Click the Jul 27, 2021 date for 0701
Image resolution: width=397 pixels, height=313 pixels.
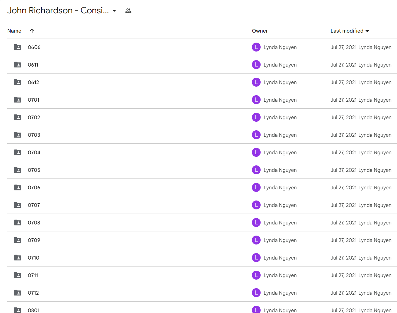[x=344, y=100]
